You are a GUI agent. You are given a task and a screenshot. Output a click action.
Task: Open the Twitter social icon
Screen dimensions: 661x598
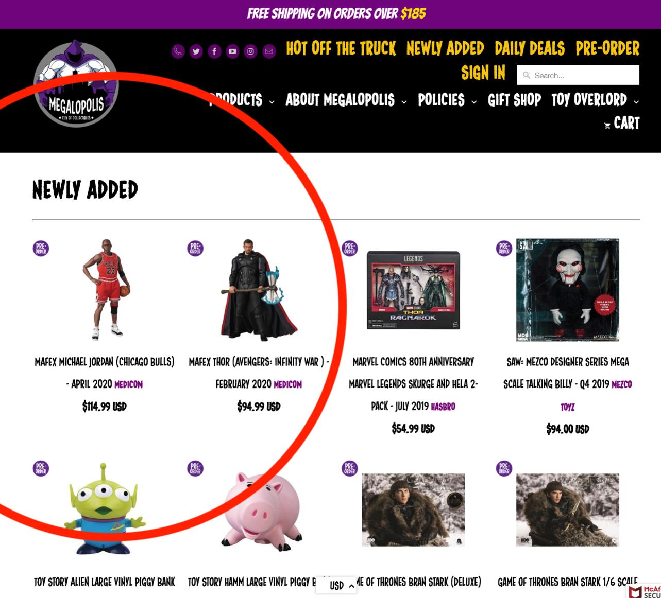[196, 51]
